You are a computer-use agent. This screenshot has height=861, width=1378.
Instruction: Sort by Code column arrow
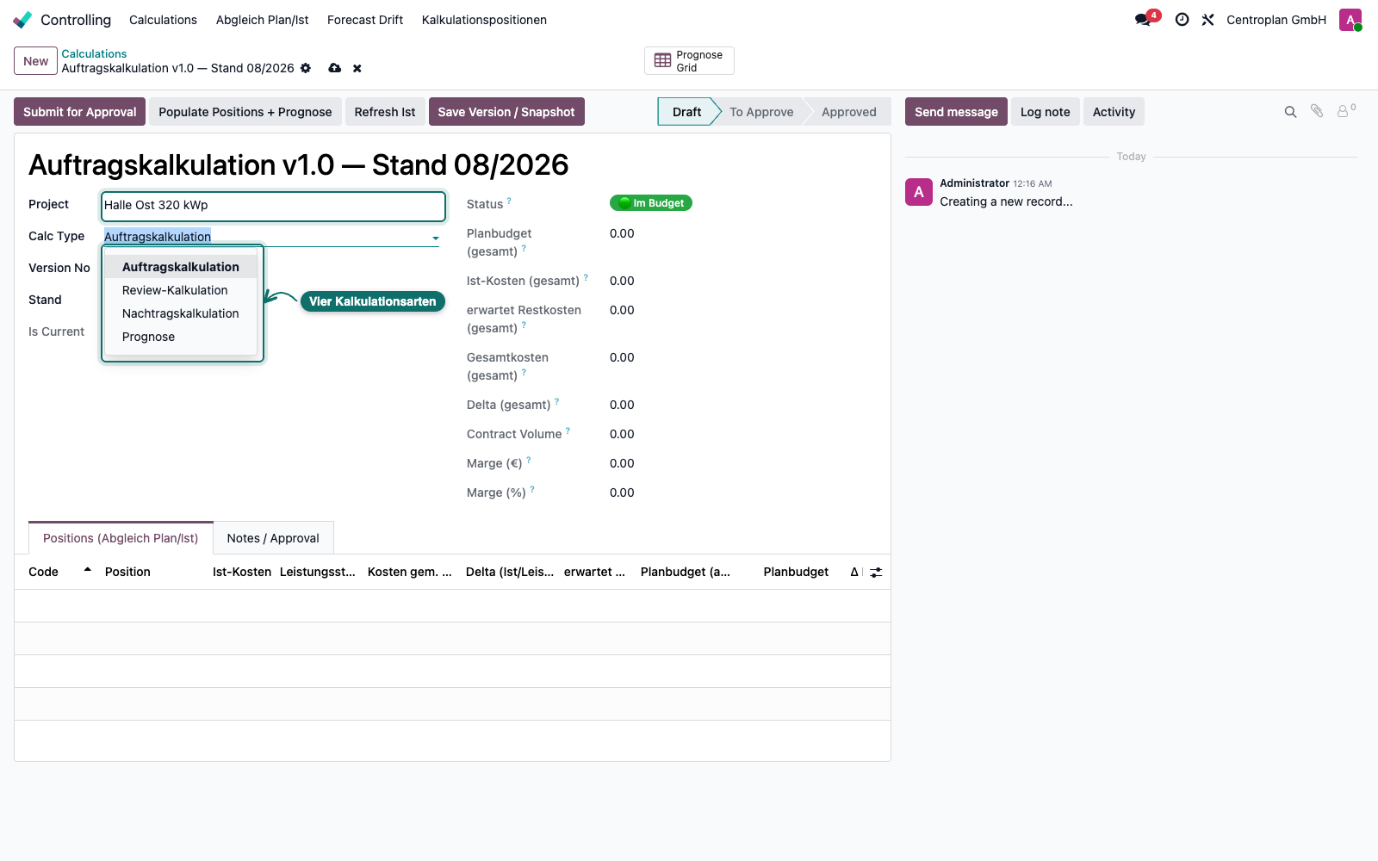[x=88, y=570]
